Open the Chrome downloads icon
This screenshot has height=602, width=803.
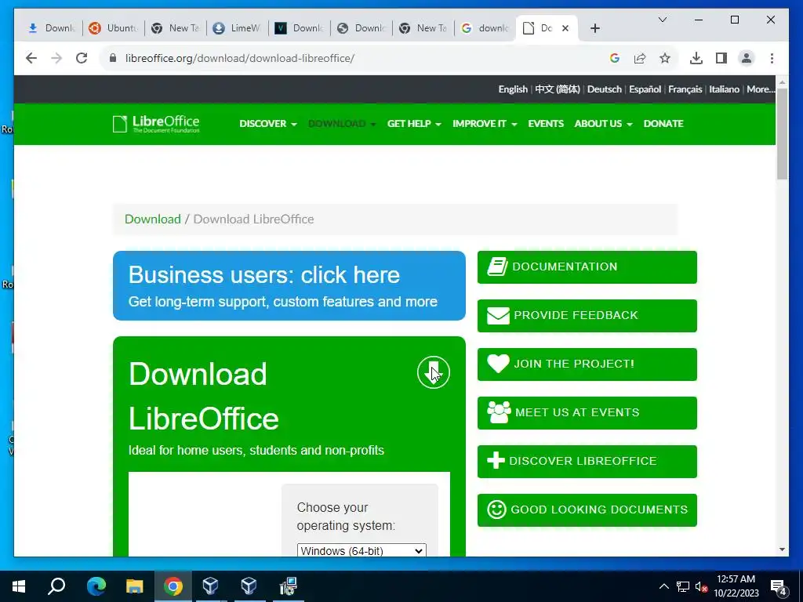[x=696, y=58]
